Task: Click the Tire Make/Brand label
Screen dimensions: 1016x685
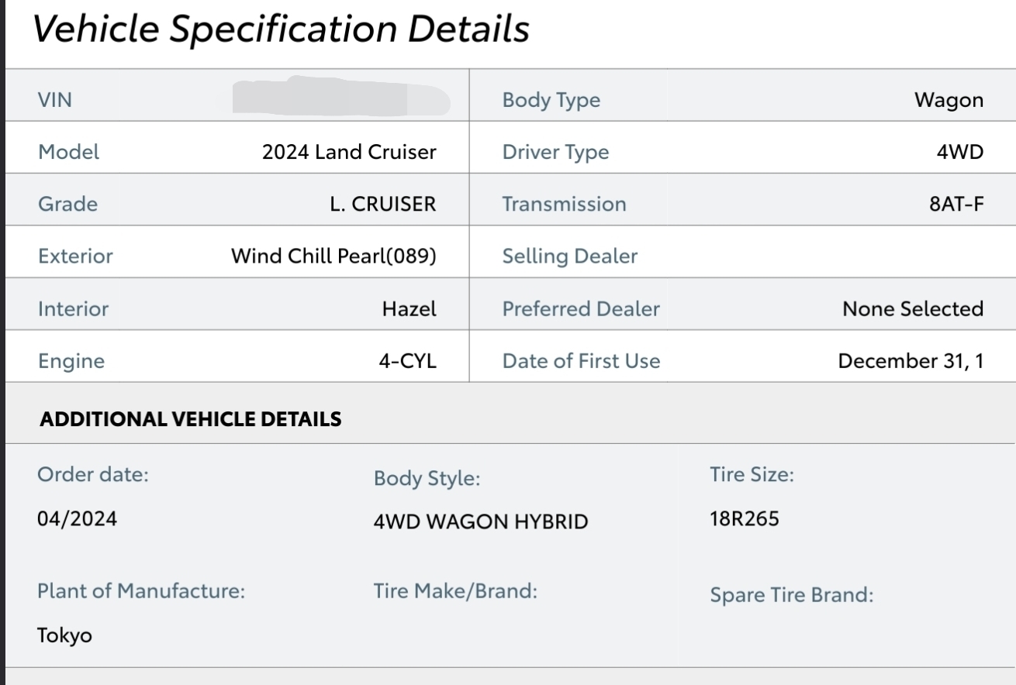Action: [x=455, y=591]
